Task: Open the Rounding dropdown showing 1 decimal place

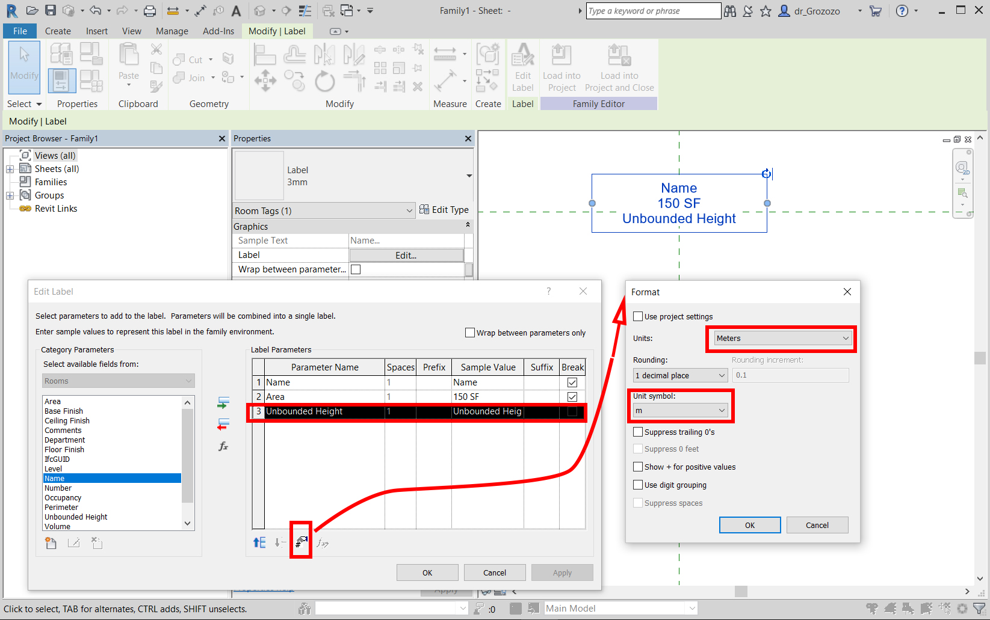Action: 679,375
